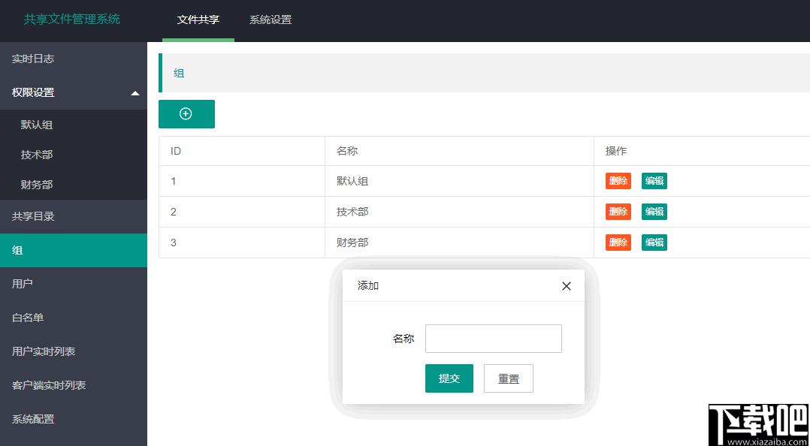This screenshot has height=446, width=810.
Task: Submit the form with 提交
Action: click(449, 378)
